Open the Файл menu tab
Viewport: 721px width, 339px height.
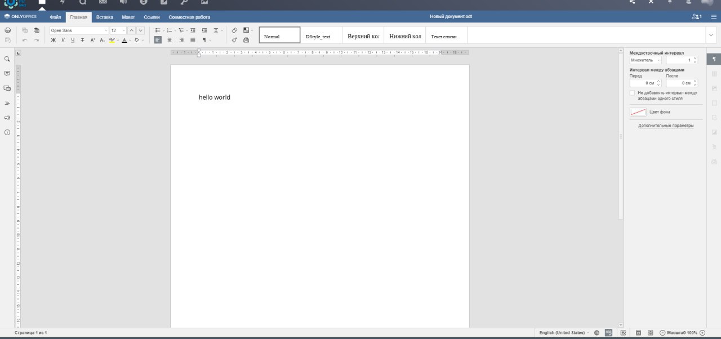(x=55, y=17)
